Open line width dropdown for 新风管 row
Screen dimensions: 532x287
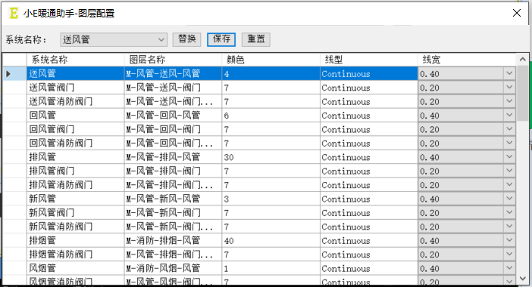[x=509, y=199]
